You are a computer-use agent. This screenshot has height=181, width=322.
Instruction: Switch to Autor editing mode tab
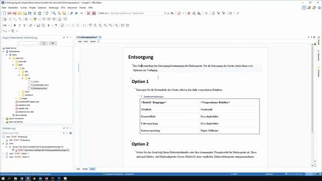pyautogui.click(x=92, y=169)
